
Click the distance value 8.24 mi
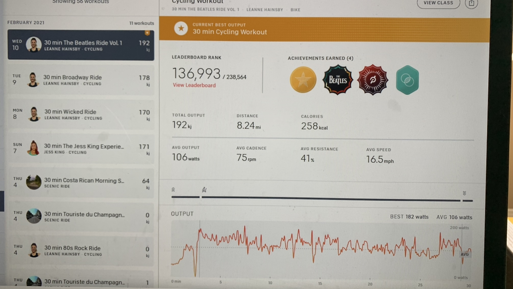point(249,125)
